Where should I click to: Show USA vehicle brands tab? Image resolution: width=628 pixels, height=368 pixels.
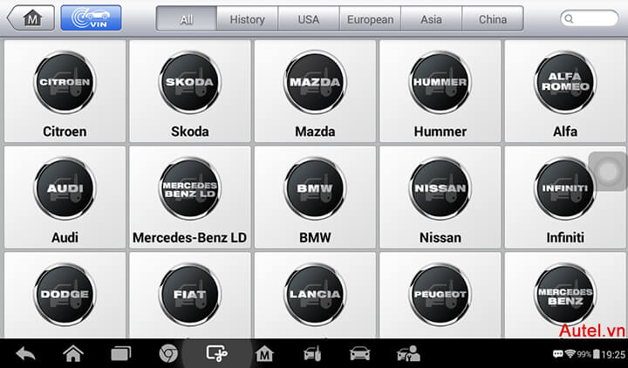[x=309, y=19]
